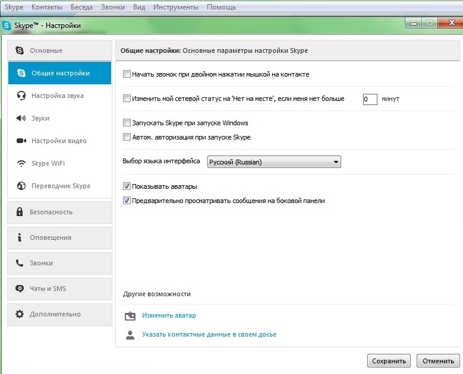Uncheck sidebar message preview checkbox
This screenshot has width=463, height=374.
[x=127, y=201]
